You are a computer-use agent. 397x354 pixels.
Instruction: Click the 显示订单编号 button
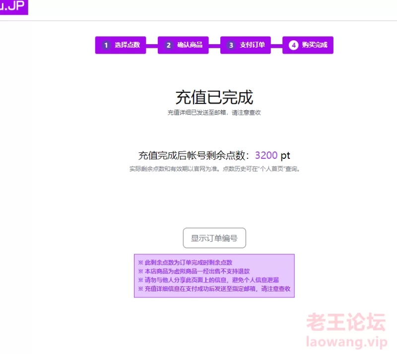214,238
